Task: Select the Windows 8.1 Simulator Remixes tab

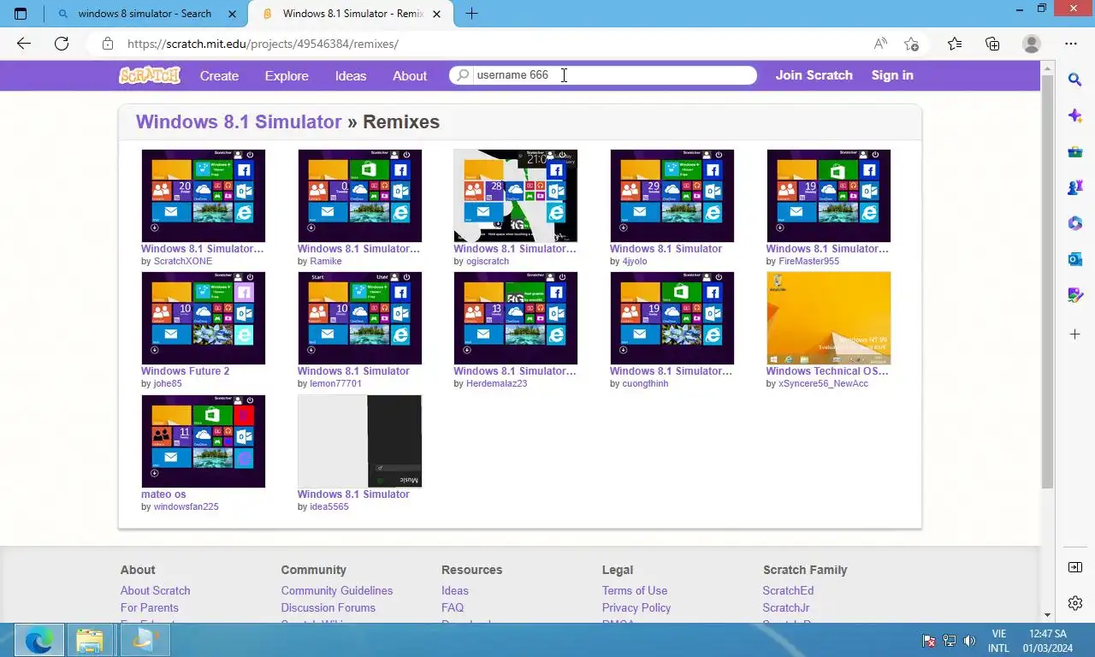Action: (x=351, y=14)
